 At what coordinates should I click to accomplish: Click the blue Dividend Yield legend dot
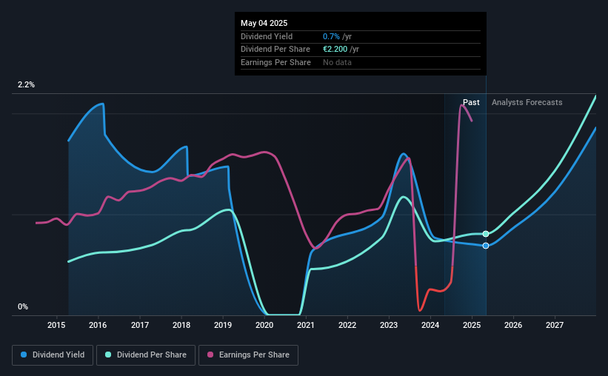coord(24,355)
